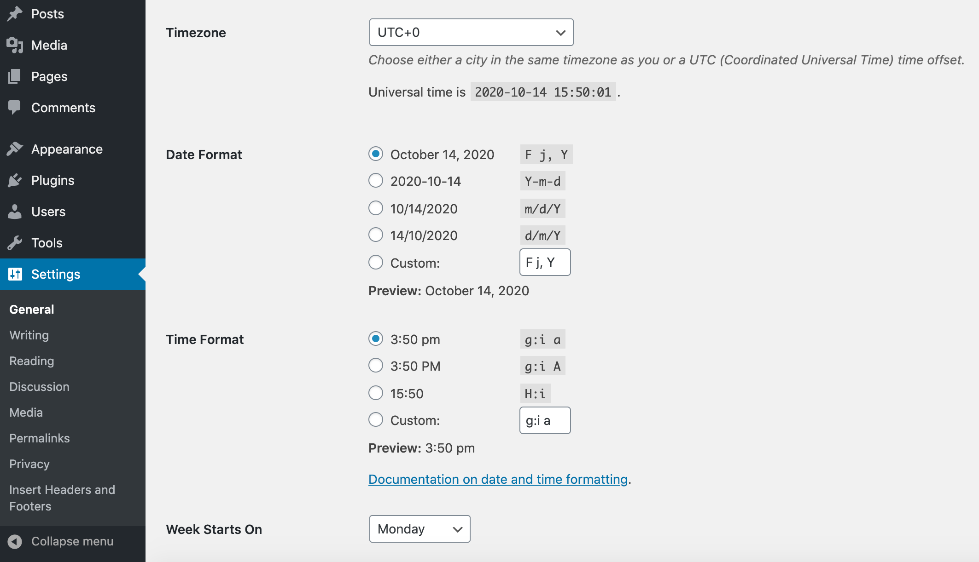Image resolution: width=979 pixels, height=562 pixels.
Task: Enable the Custom date format option
Action: 375,262
